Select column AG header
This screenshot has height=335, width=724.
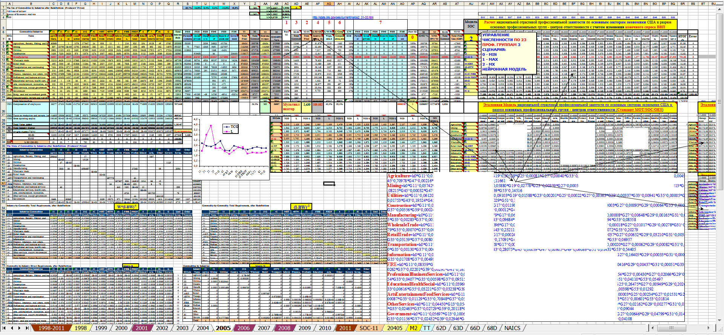click(x=329, y=4)
